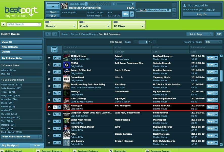
Task: Click the navigate forward arrow button
Action: point(55,34)
